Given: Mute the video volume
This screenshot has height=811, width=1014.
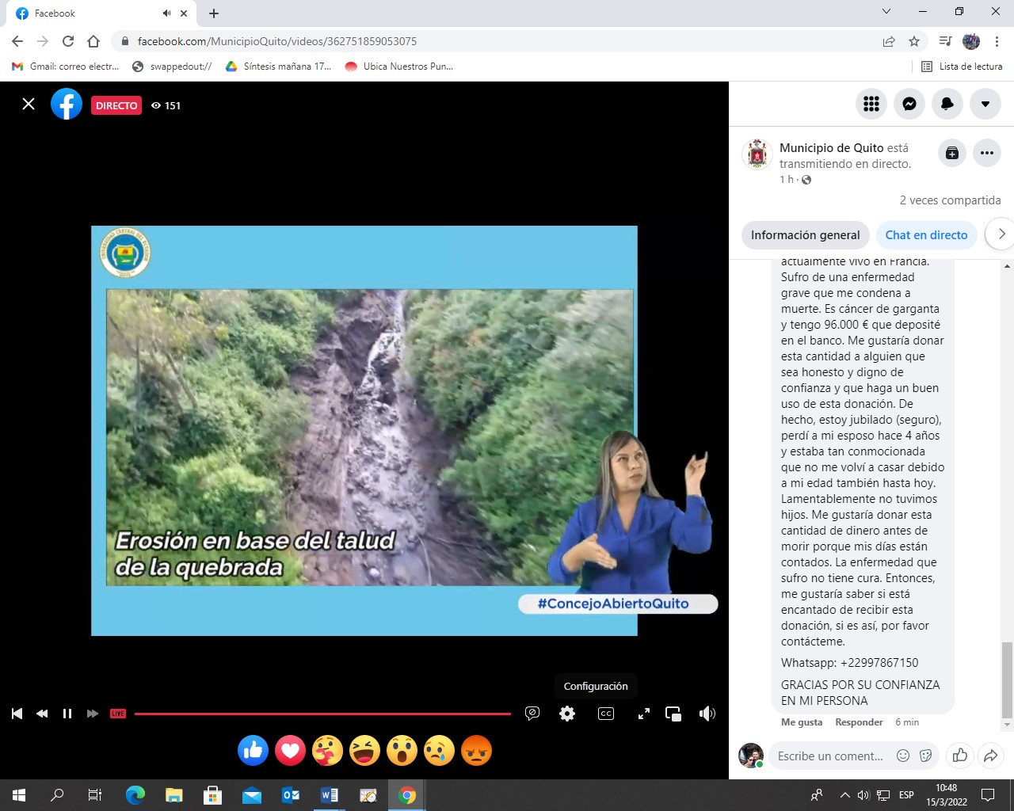Looking at the screenshot, I should [707, 714].
